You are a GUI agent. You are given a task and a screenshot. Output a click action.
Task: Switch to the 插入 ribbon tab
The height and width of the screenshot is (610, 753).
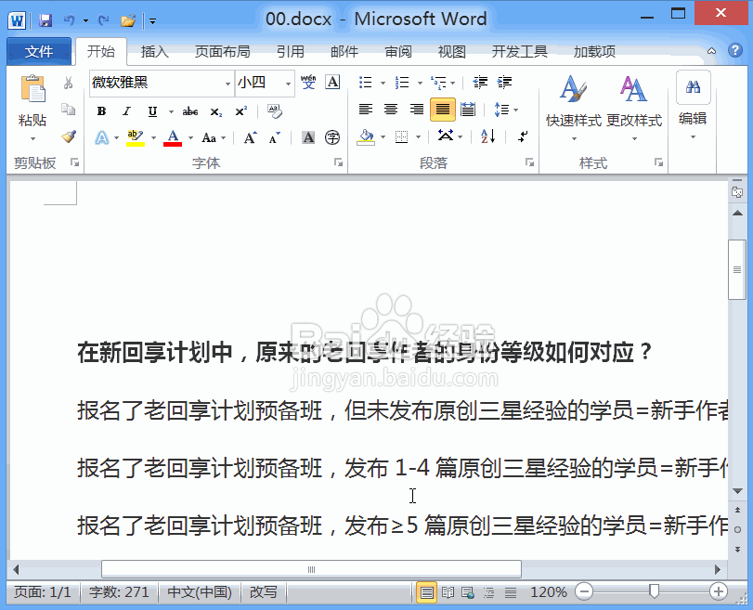point(153,52)
